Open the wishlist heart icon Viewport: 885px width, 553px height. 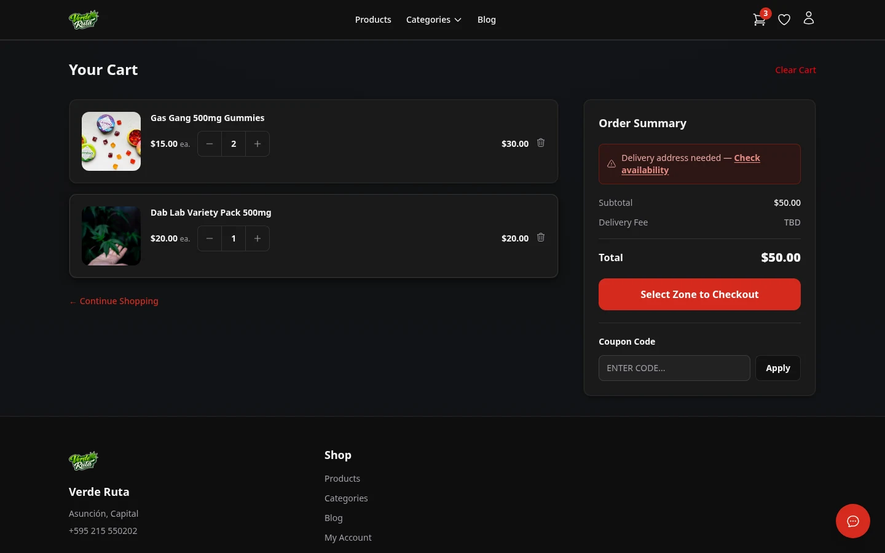pos(784,19)
